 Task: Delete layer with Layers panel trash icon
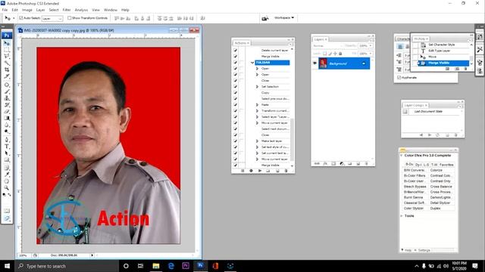(366, 164)
